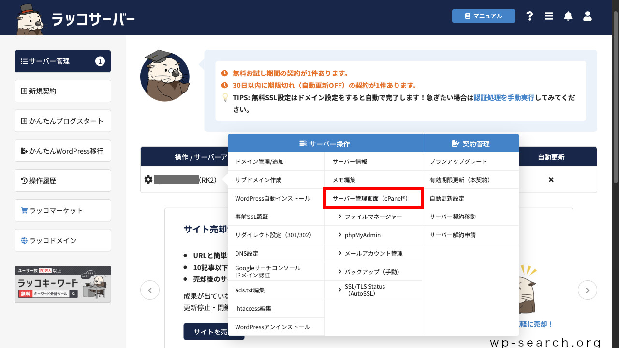
Task: Open かんたんWordPress移行 sidebar item
Action: [63, 151]
